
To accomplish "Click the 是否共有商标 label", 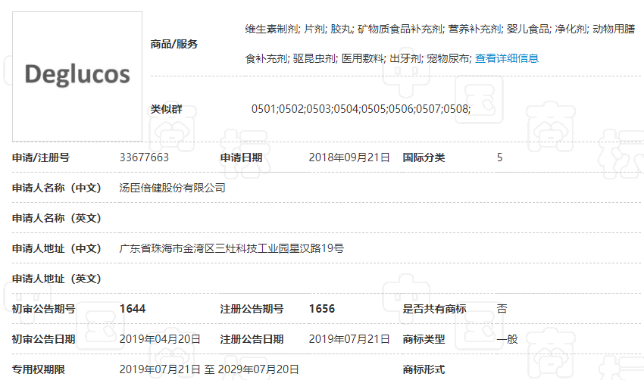I will click(x=435, y=309).
